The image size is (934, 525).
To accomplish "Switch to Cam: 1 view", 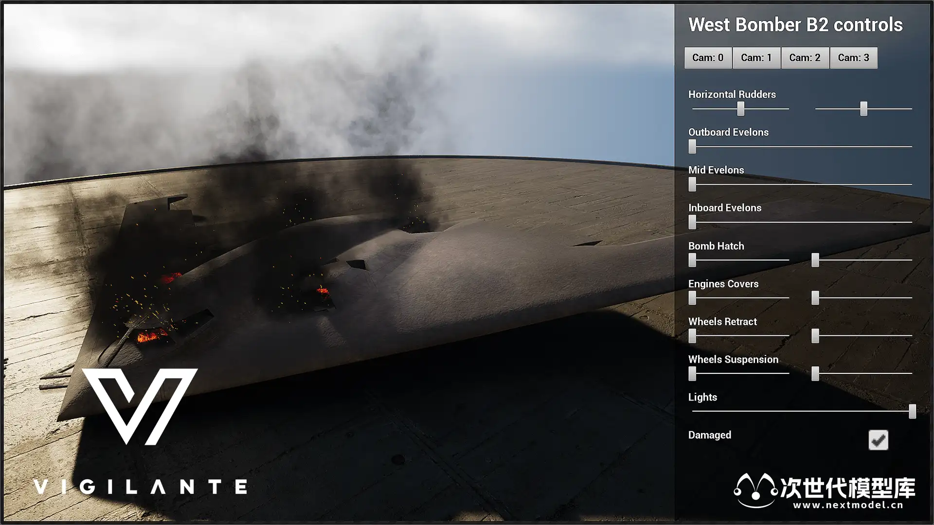I will (756, 58).
